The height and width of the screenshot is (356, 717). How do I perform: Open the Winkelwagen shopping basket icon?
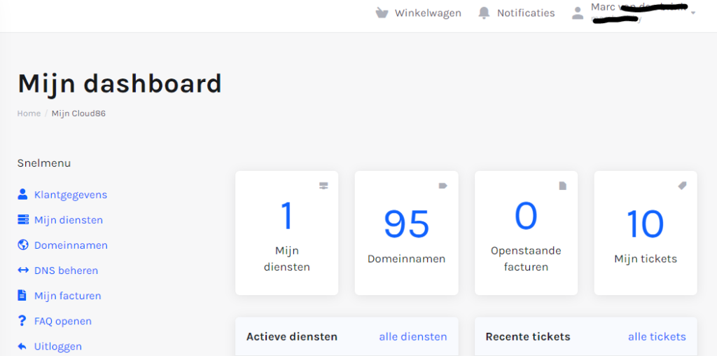click(x=382, y=13)
